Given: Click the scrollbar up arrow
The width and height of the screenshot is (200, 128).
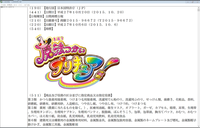Looking at the screenshot, I should coord(198,8).
